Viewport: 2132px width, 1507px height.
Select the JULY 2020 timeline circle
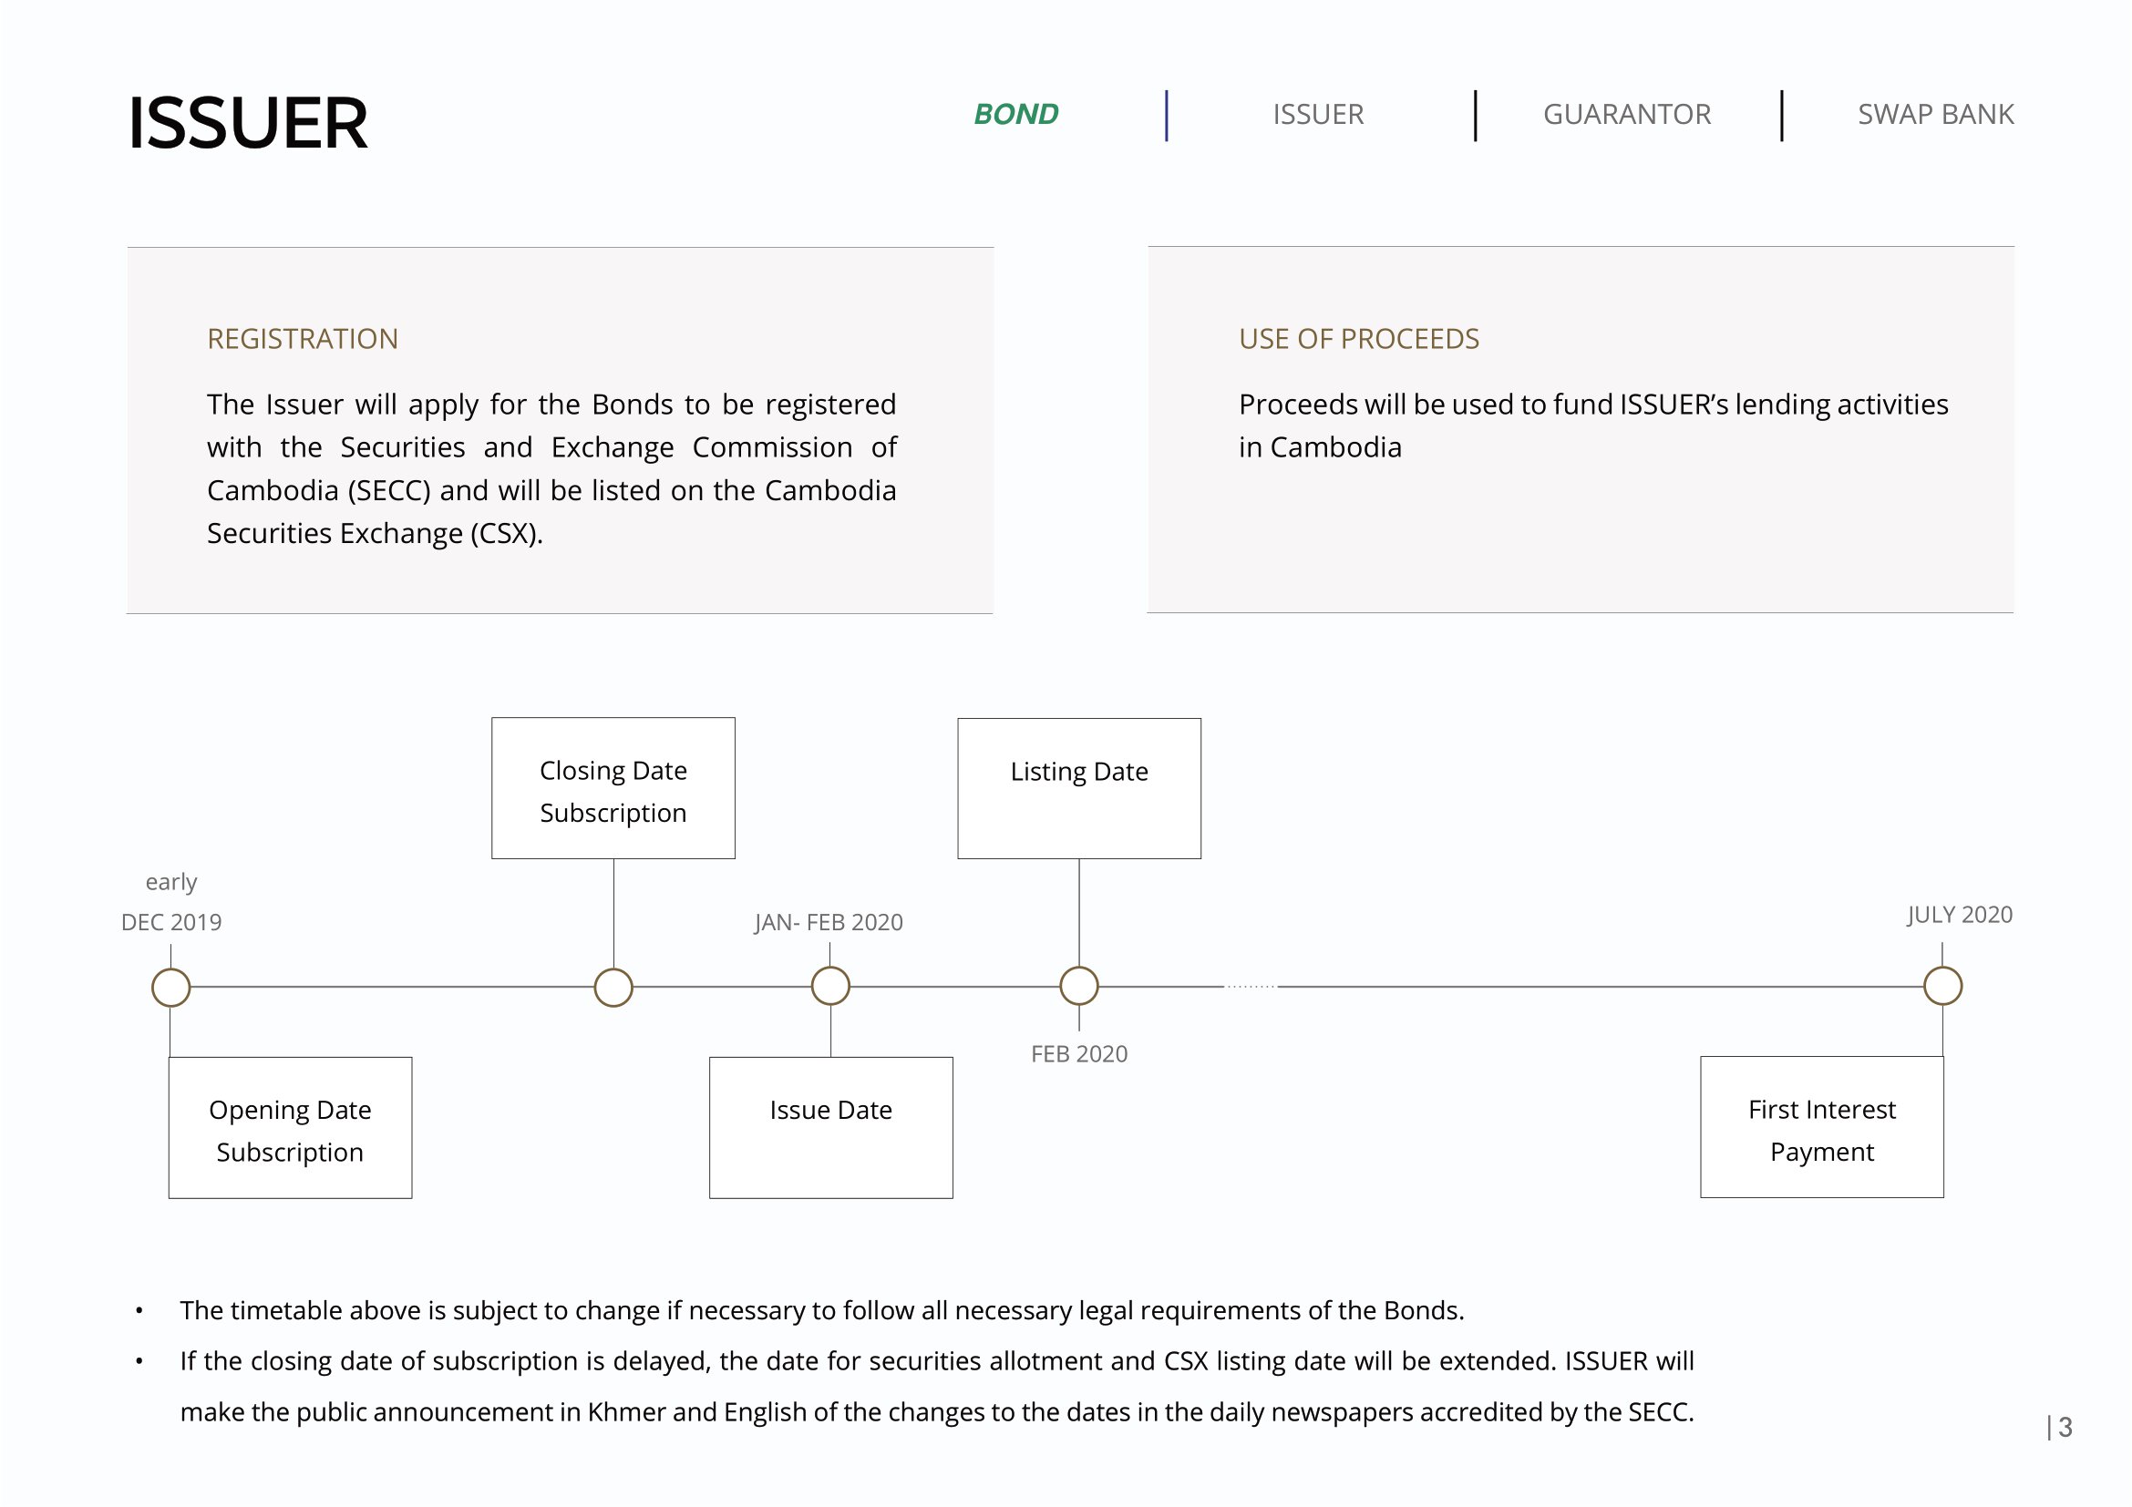1941,986
